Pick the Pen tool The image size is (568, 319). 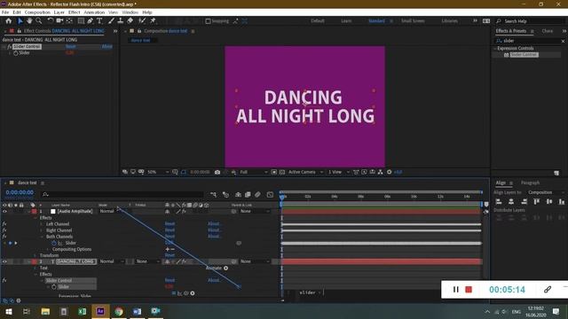(91, 21)
